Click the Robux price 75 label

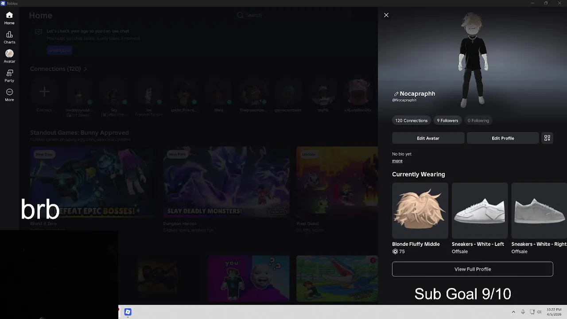click(399, 252)
